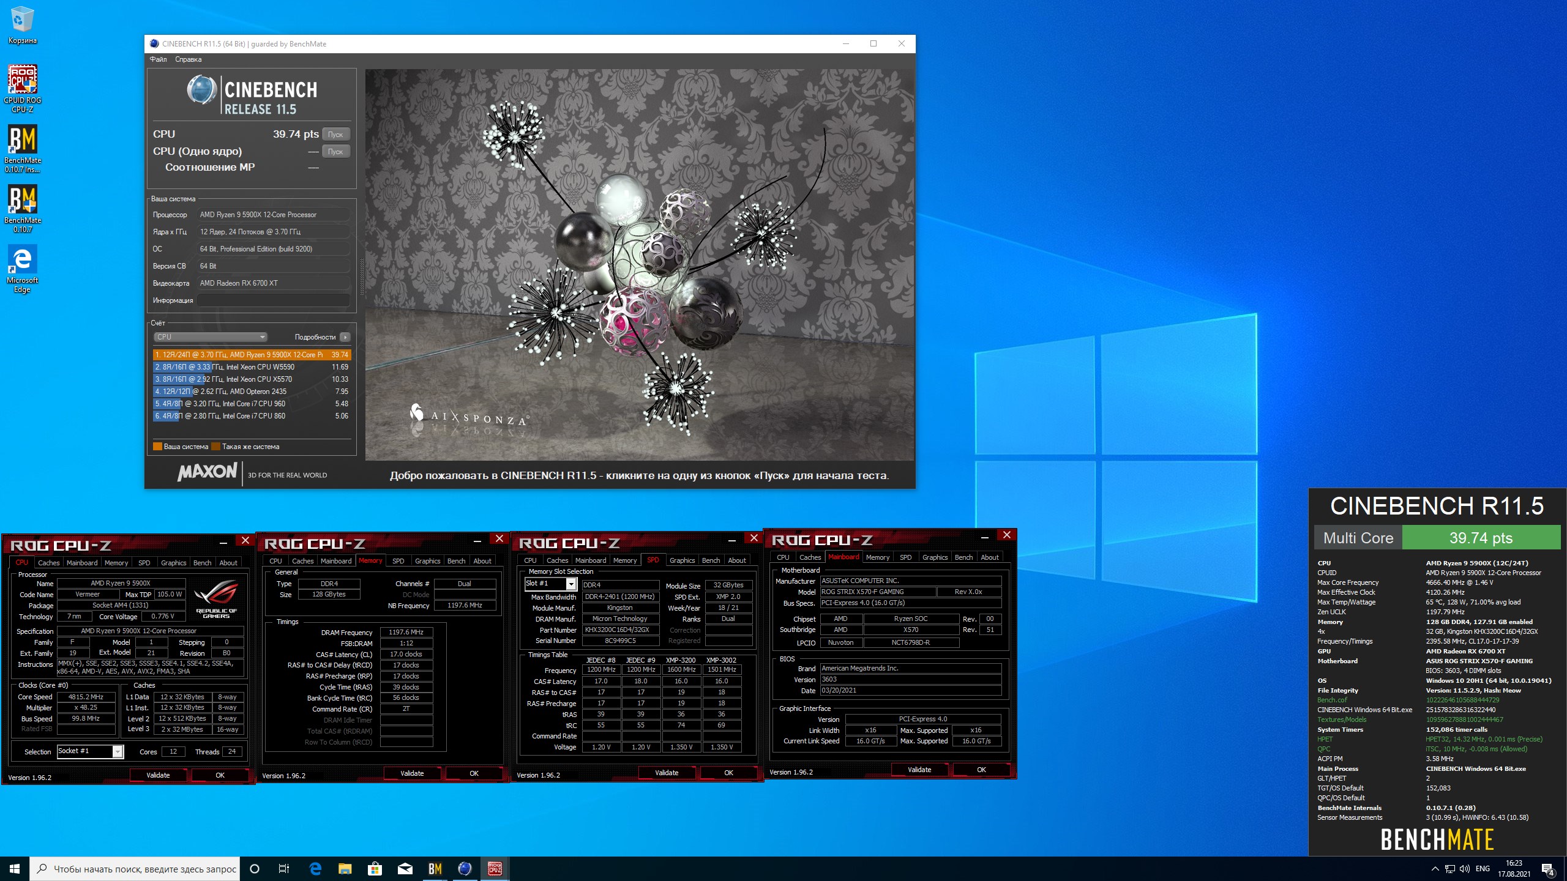This screenshot has height=881, width=1567.
Task: Open the Recycle Bin desktop icon
Action: point(23,24)
